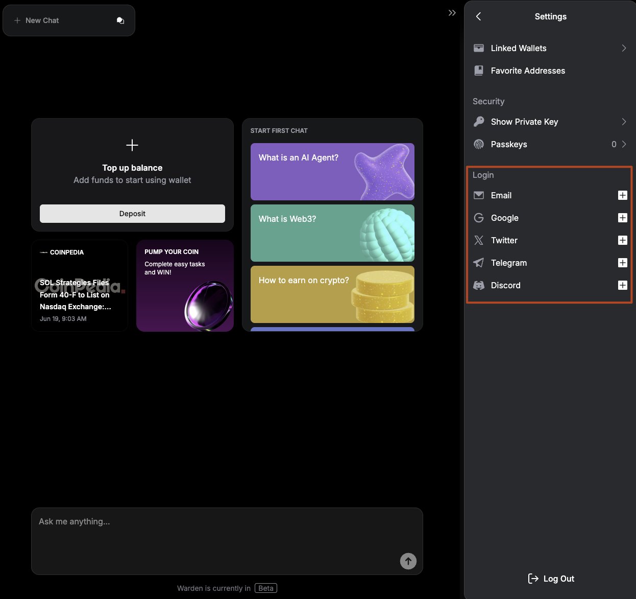Open the purple 'What is an AI Agent?' card
This screenshot has width=636, height=599.
332,172
